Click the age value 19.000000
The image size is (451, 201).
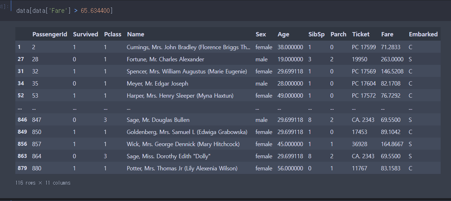290,59
